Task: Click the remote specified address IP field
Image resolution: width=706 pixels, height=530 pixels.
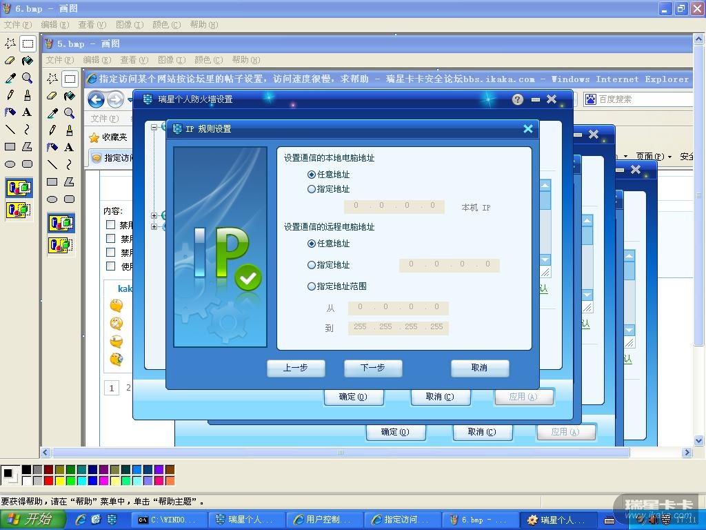Action: (x=450, y=265)
